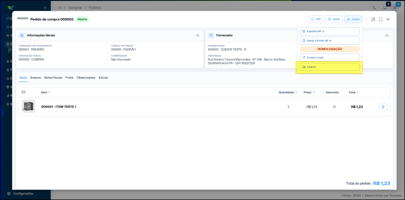
Task: Click Pedidos breadcrumb link
Action: click(x=94, y=8)
